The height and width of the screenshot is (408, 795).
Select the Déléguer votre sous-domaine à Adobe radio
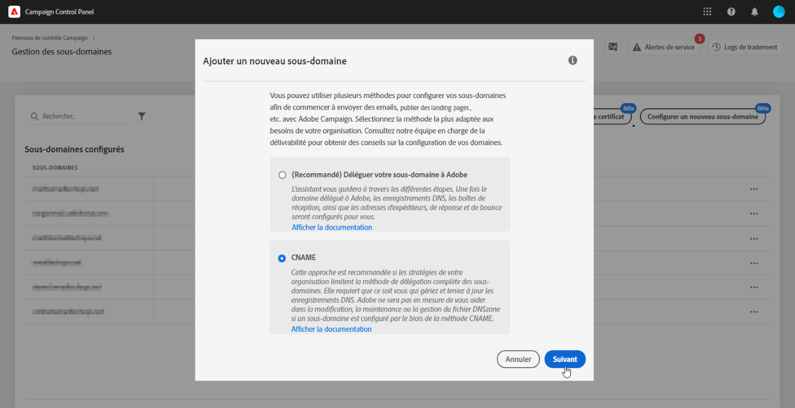(x=282, y=175)
